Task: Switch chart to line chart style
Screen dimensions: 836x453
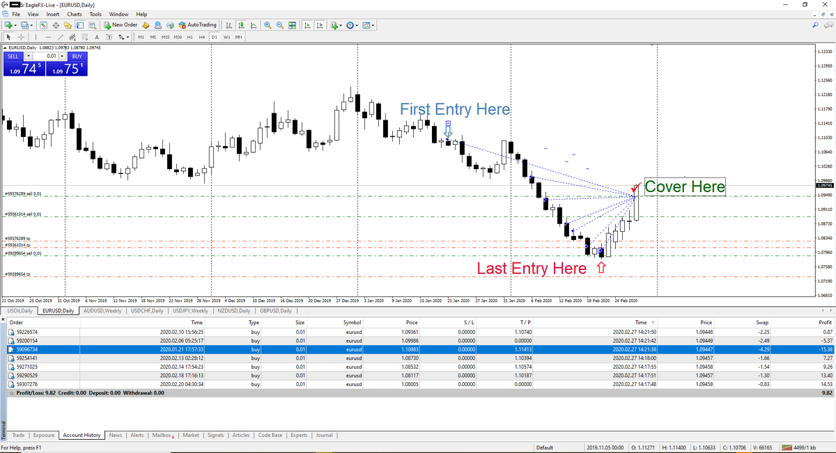Action: 253,25
